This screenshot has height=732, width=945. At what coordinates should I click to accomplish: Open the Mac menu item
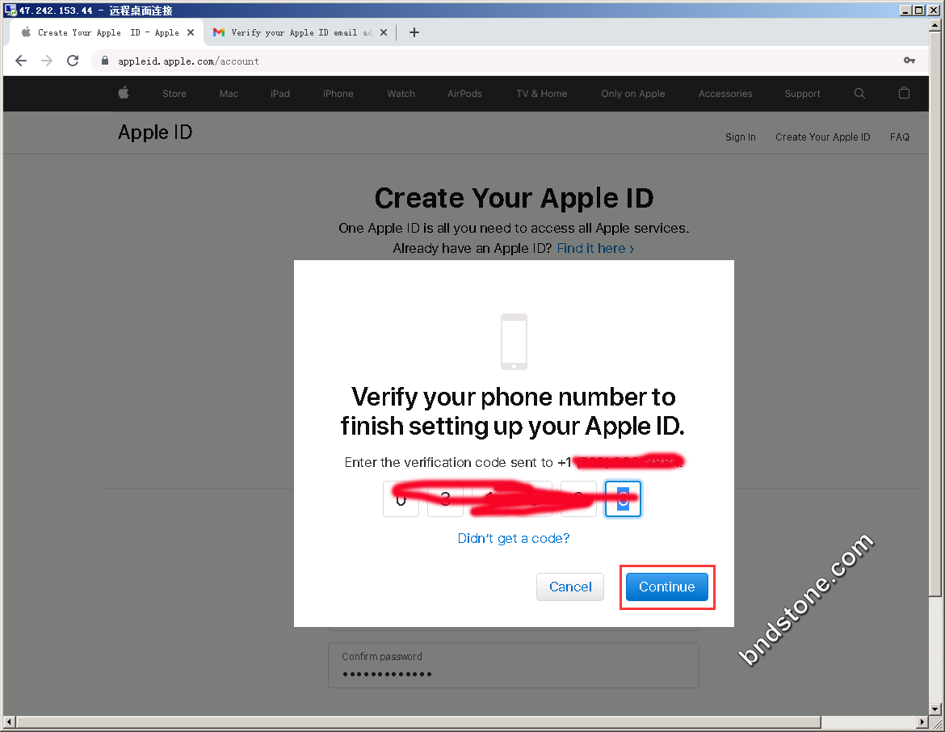click(x=229, y=94)
